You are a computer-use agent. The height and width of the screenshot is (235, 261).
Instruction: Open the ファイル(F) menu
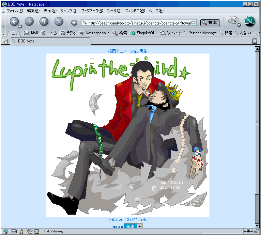(x=15, y=11)
